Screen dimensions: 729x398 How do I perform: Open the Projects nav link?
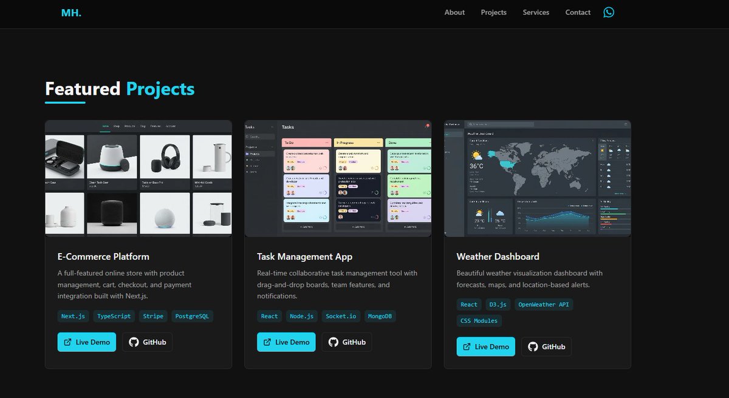[x=493, y=12]
